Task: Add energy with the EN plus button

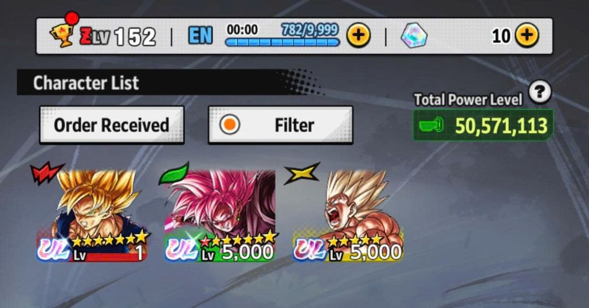Action: pos(358,36)
